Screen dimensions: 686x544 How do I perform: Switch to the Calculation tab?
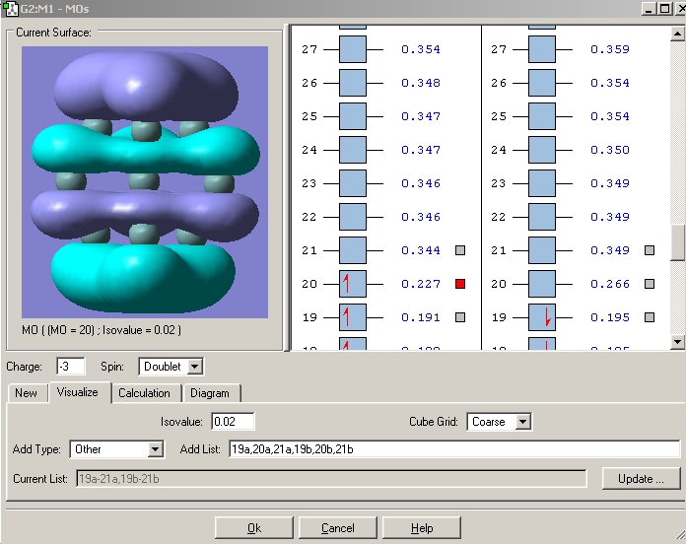[x=145, y=393]
